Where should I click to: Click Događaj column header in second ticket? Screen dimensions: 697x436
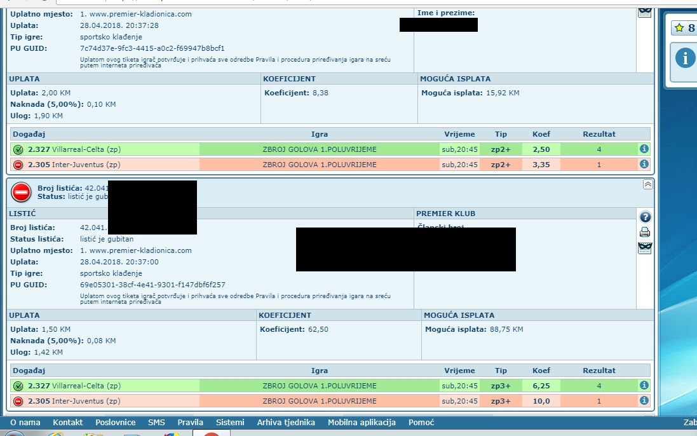29,371
